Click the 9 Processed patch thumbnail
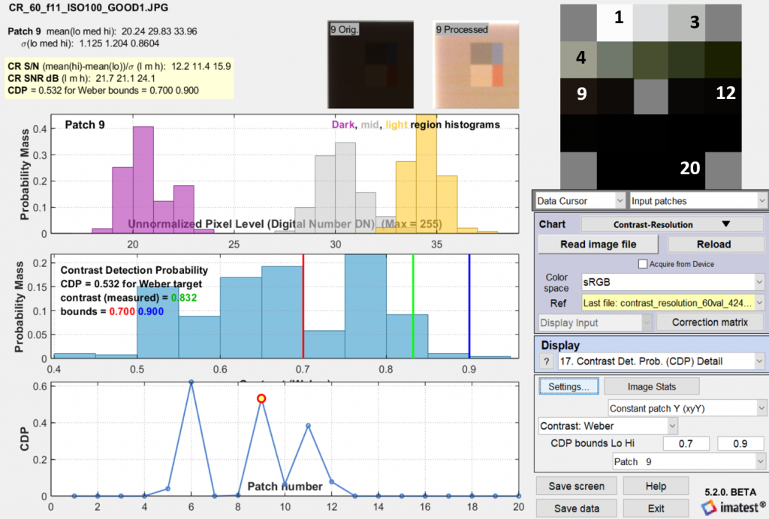Image resolution: width=769 pixels, height=519 pixels. point(475,64)
